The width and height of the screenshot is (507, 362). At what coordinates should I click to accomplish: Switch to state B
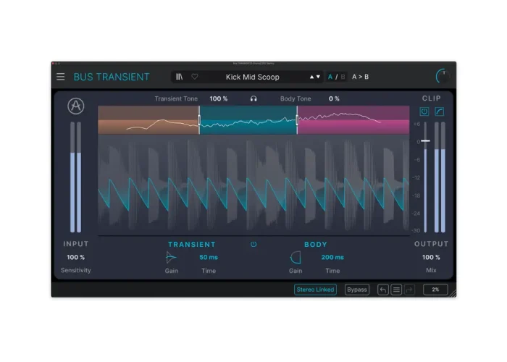343,77
